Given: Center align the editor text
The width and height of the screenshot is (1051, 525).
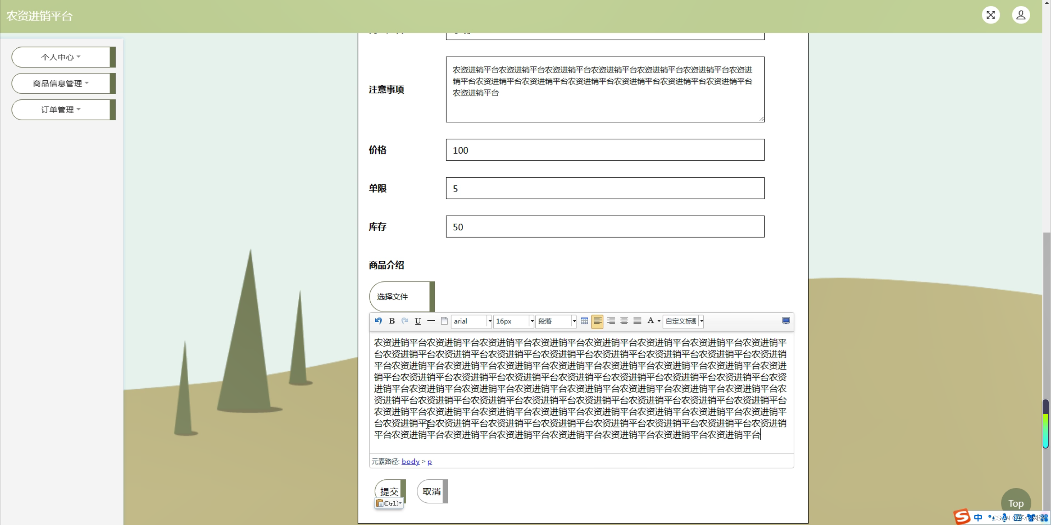Looking at the screenshot, I should 624,321.
